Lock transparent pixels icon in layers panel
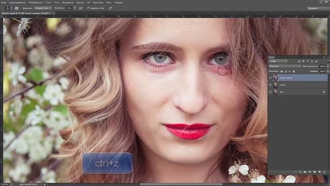The width and height of the screenshot is (330, 186). [x=282, y=71]
